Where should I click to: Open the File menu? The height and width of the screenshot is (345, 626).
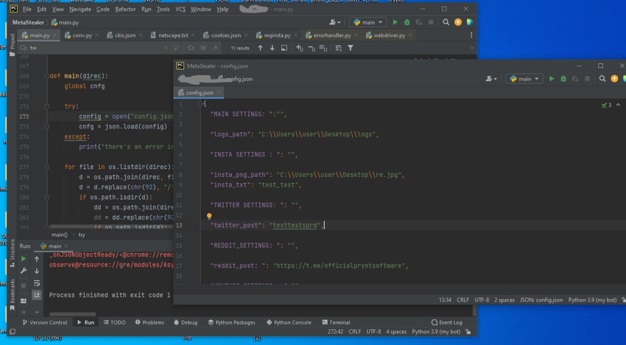pyautogui.click(x=27, y=9)
